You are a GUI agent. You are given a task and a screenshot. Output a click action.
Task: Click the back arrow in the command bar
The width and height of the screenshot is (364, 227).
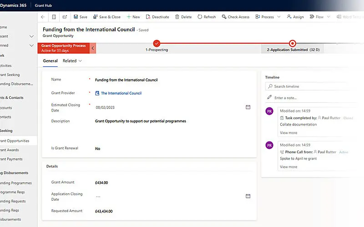point(43,17)
